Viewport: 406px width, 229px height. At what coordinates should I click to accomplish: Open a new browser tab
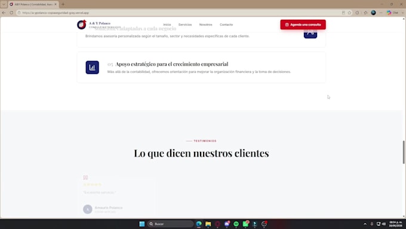(63, 4)
